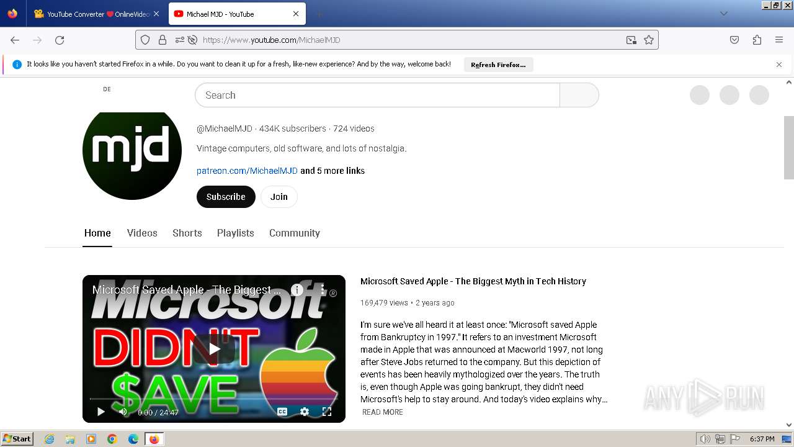Screen dimensions: 794x447
Task: Click the page vertical scrollbar thumb
Action: pos(789,147)
